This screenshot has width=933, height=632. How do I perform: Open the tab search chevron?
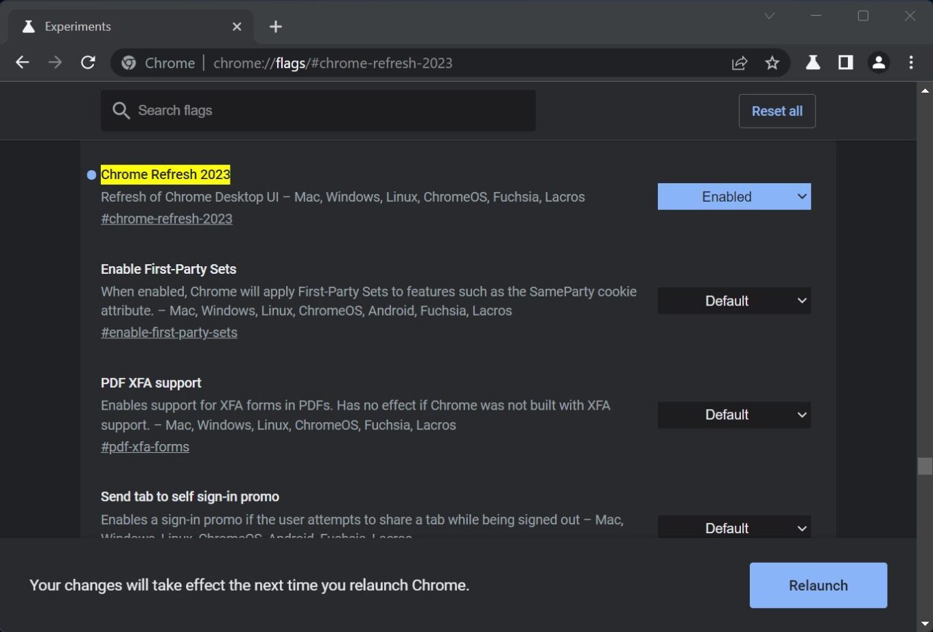770,16
